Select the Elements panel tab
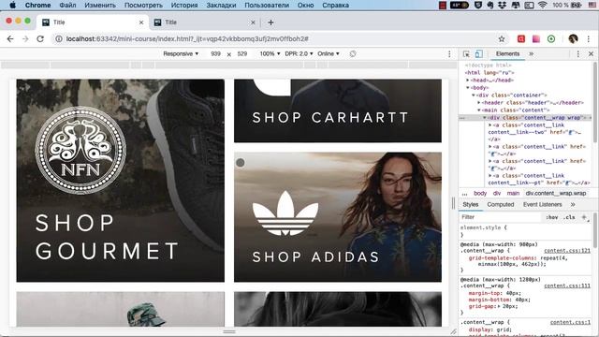The width and height of the screenshot is (599, 337). (507, 54)
